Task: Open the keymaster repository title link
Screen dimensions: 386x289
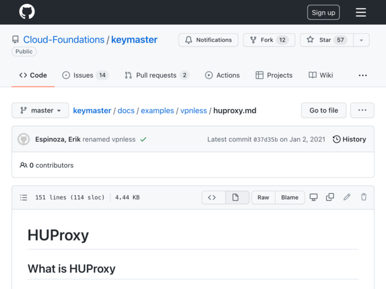Action: (x=134, y=40)
